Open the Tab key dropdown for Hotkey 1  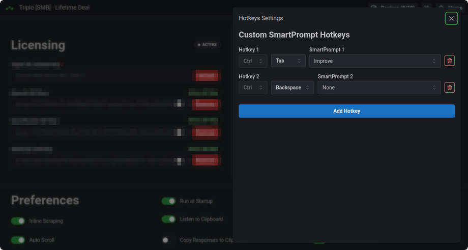288,61
